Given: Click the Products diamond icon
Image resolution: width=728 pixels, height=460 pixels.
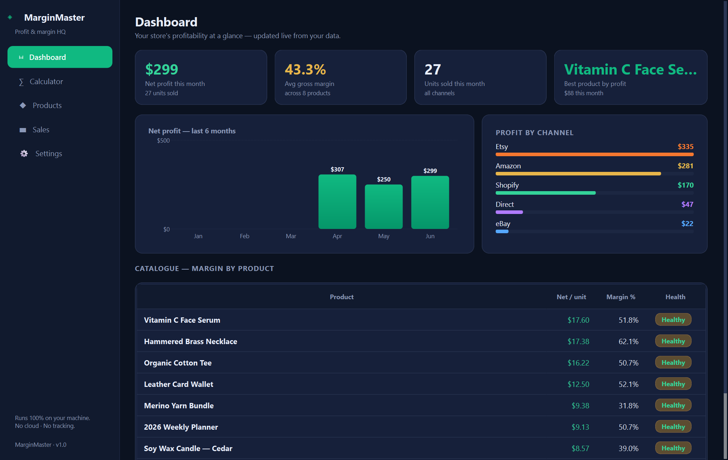Looking at the screenshot, I should click(x=23, y=105).
